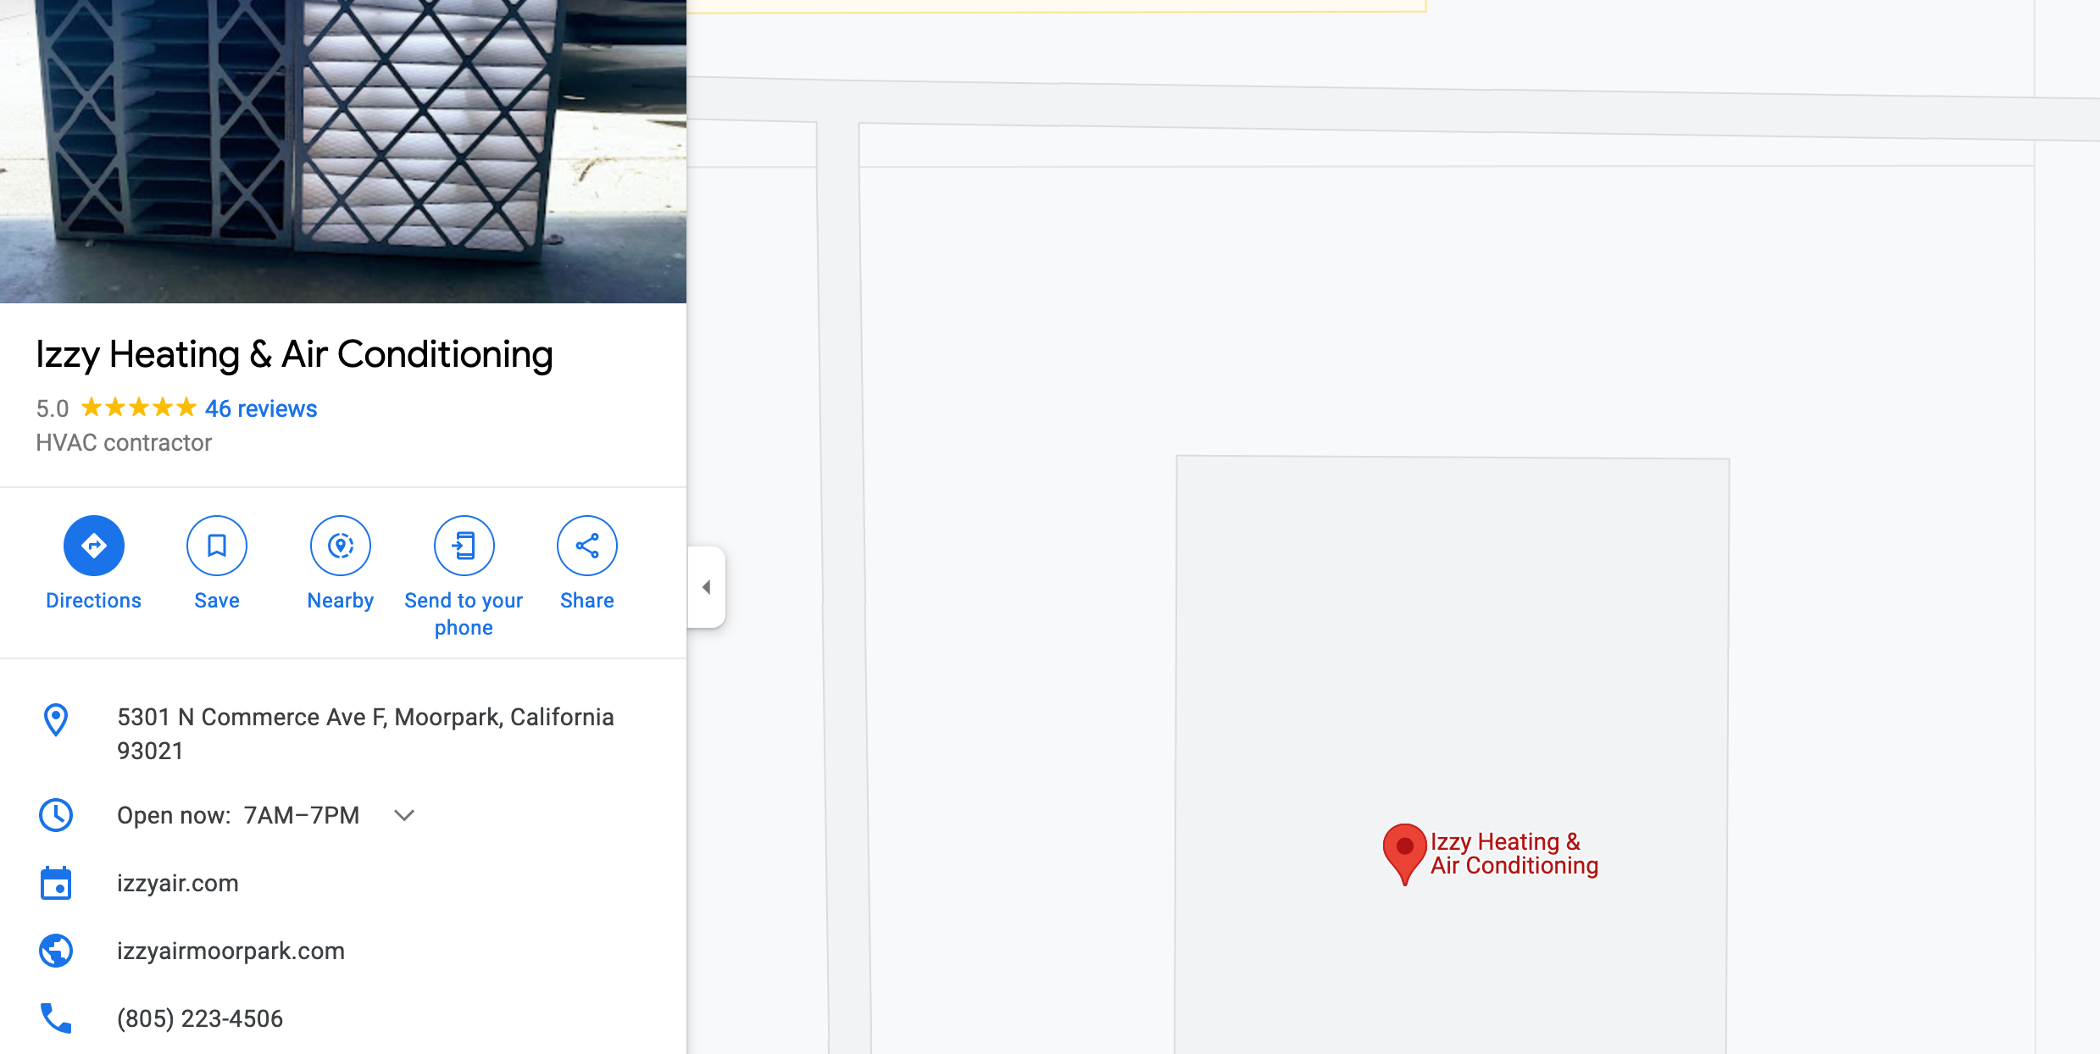Click the Nearby text label
Viewport: 2100px width, 1054px height.
coord(341,601)
